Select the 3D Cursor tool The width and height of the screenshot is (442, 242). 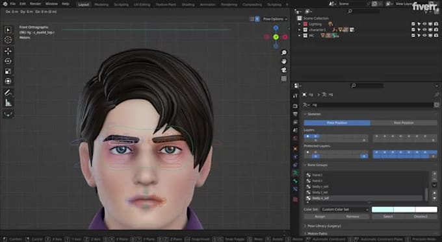(8, 40)
